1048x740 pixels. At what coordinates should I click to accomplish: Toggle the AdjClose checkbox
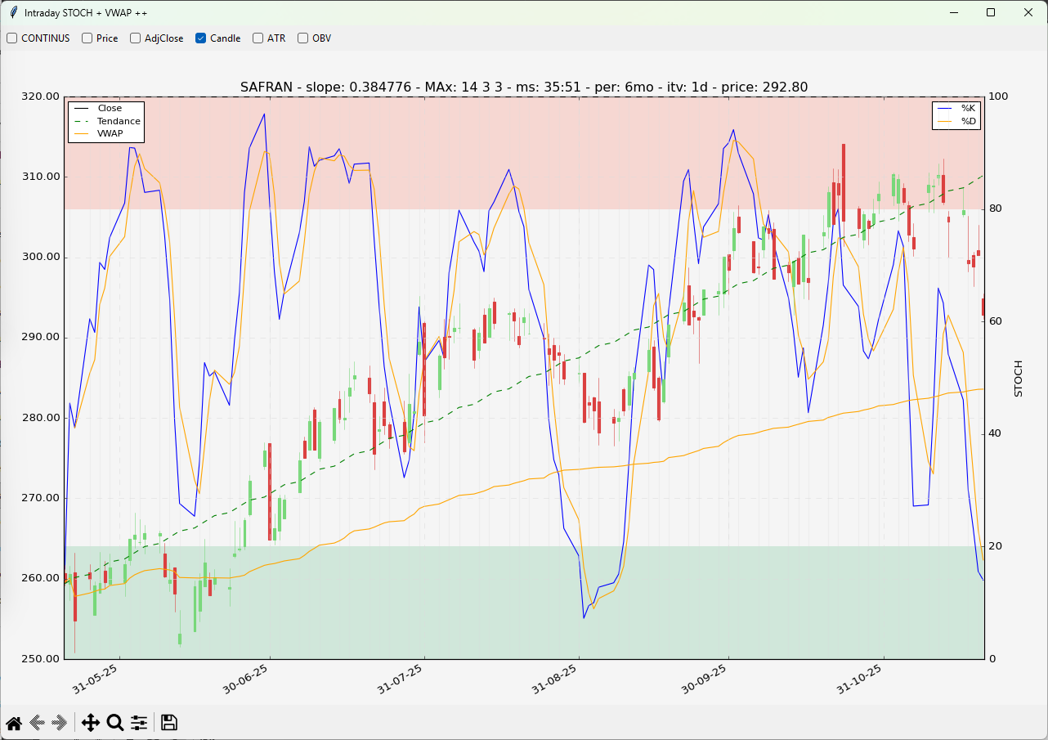tap(136, 38)
